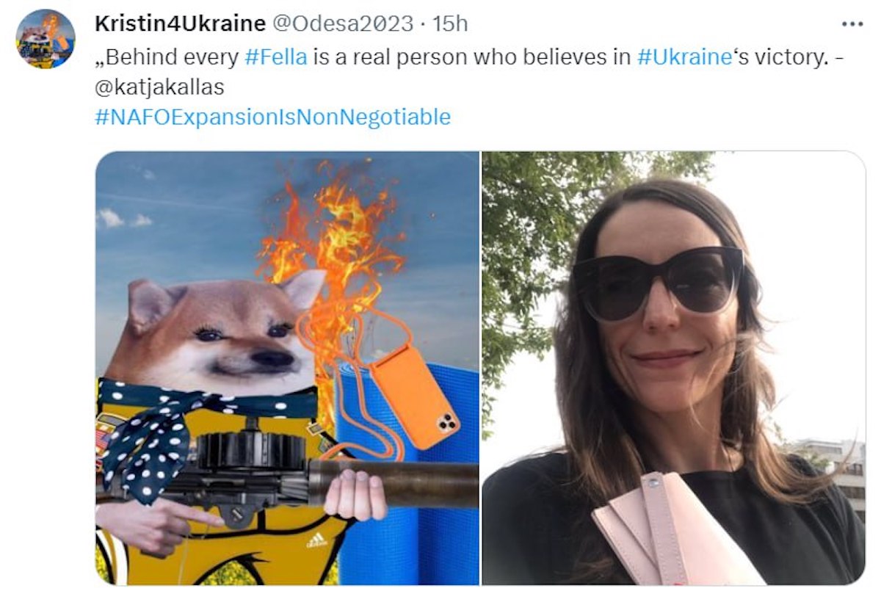Click the Adidas logo on dog's shirt
The width and height of the screenshot is (881, 602).
[x=316, y=540]
